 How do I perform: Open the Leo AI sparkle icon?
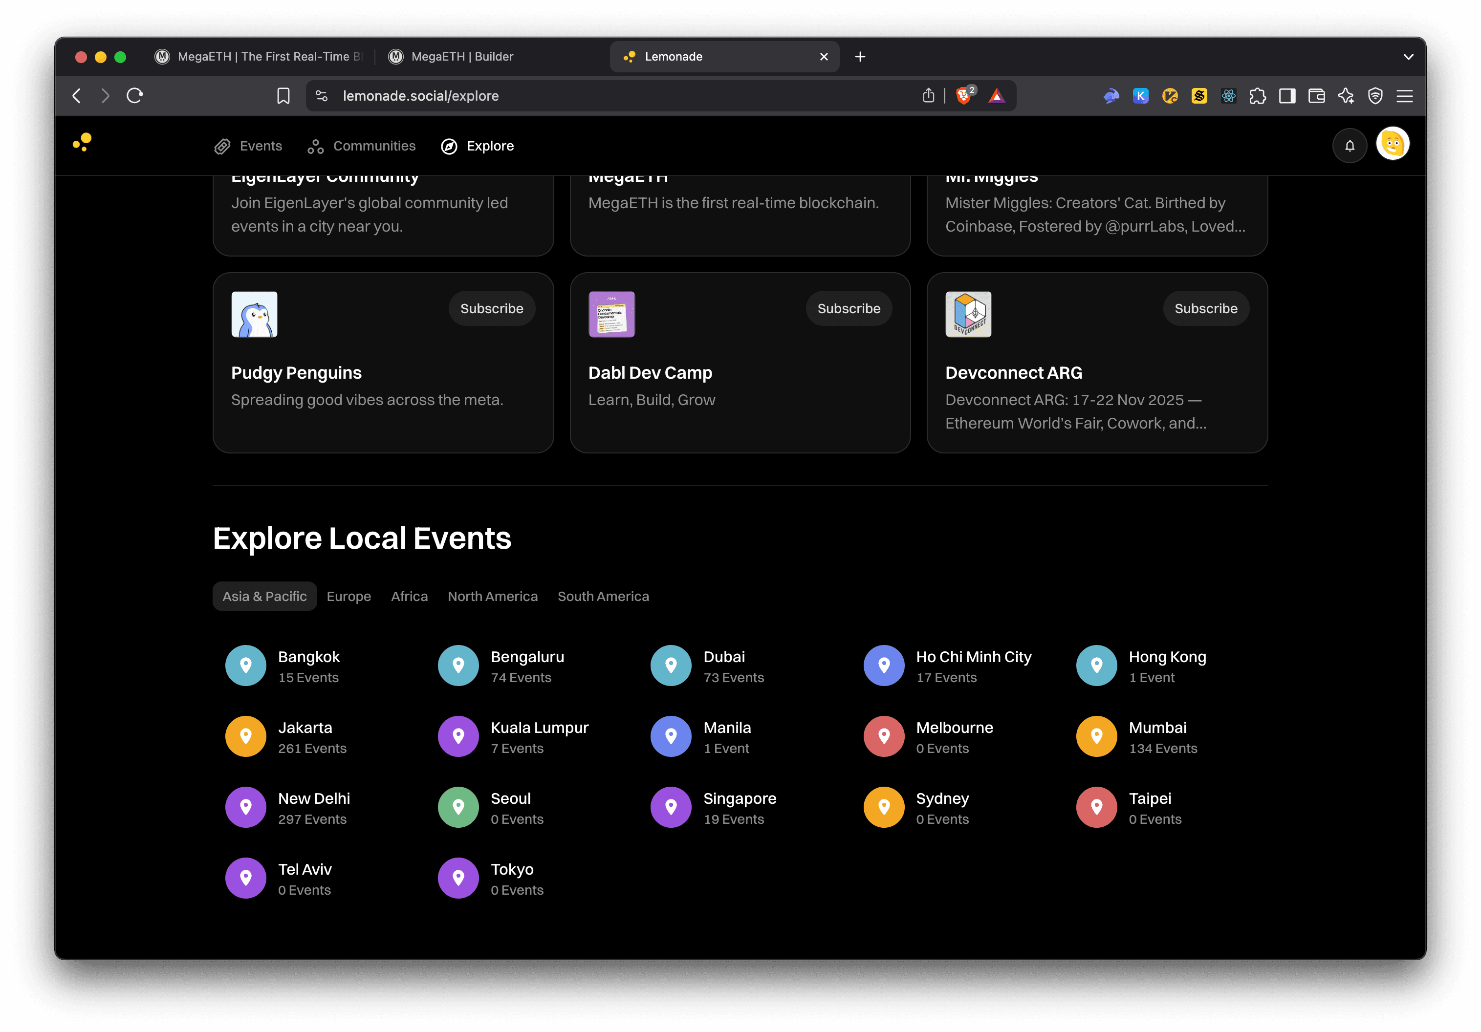1346,96
